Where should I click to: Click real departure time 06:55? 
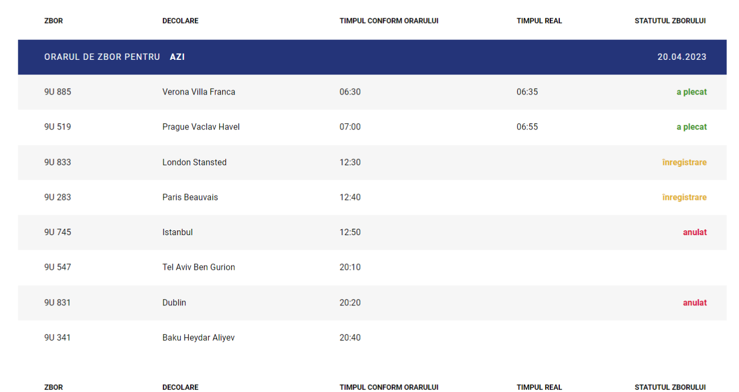click(x=527, y=127)
